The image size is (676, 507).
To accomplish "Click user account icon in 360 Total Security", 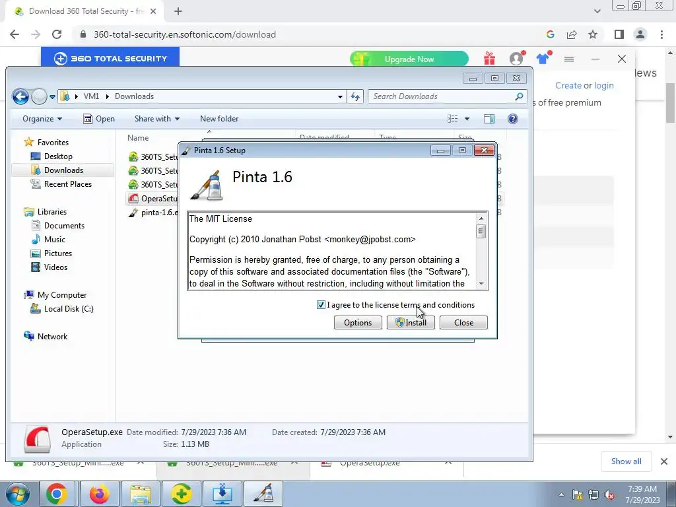I will (516, 58).
